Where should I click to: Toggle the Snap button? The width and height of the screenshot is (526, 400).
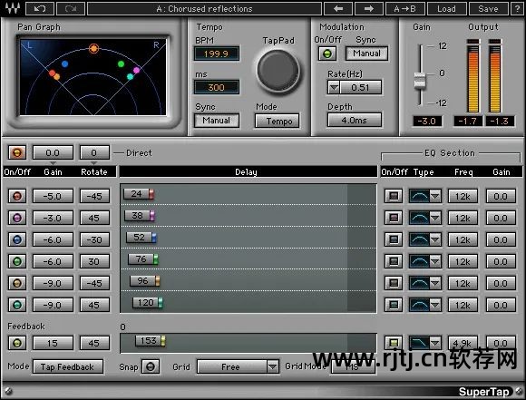[x=151, y=366]
